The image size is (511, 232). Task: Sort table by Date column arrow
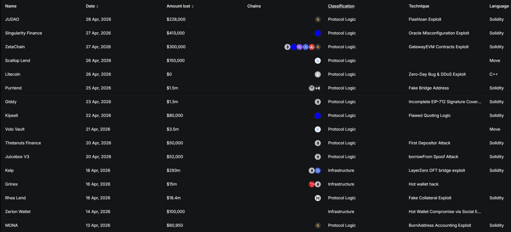97,6
